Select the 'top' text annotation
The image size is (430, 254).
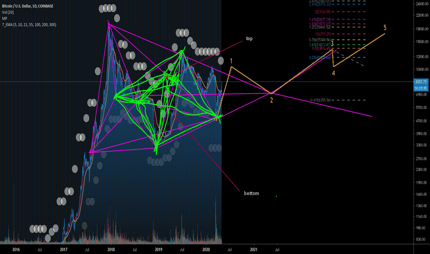(249, 38)
